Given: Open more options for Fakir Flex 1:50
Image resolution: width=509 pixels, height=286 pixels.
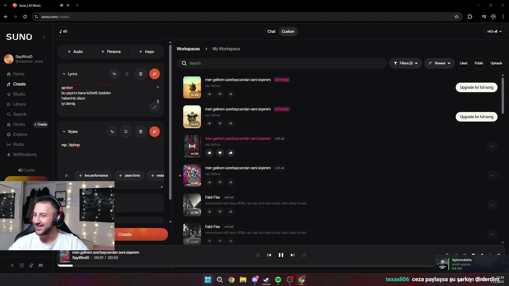Looking at the screenshot, I should tap(492, 205).
